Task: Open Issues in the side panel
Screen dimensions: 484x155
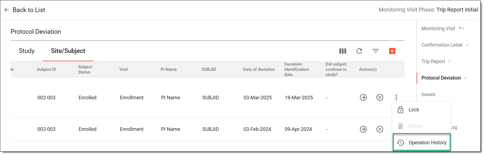Action: tap(428, 94)
